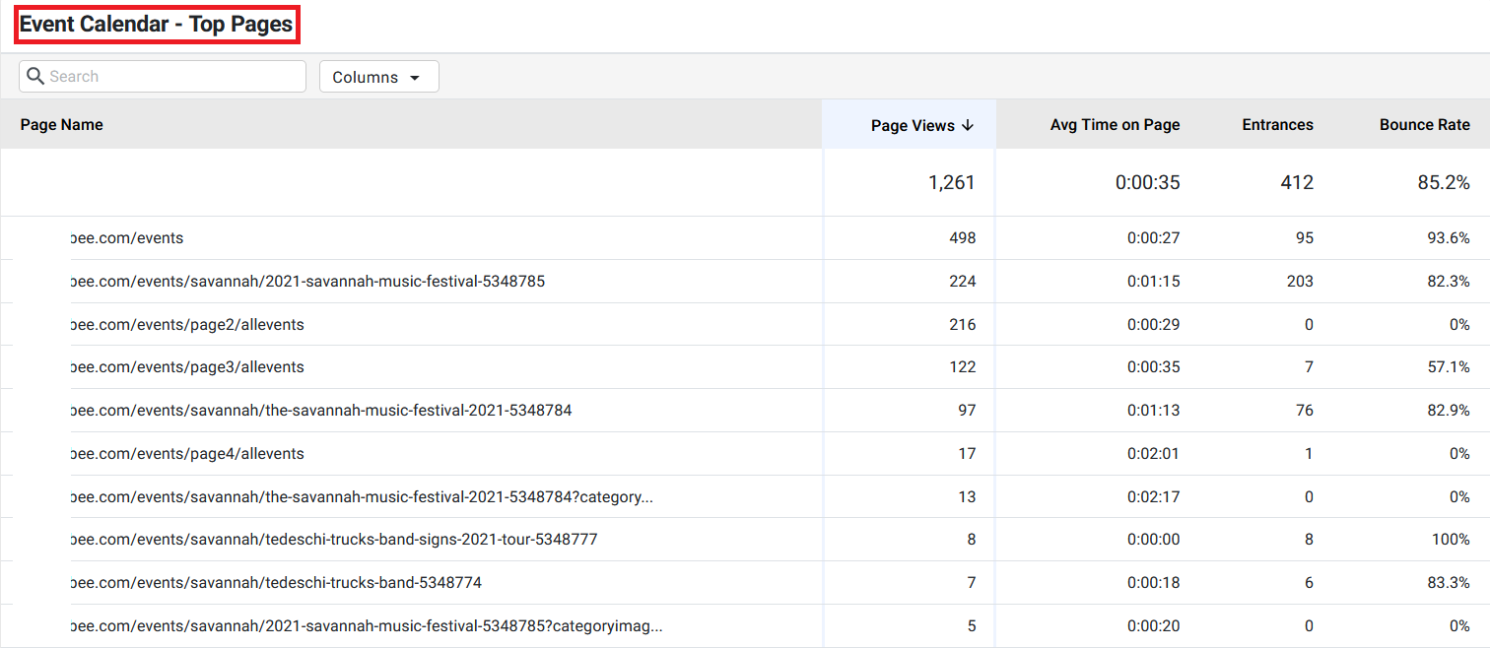
Task: Click the events/page2/allevents page name
Action: [x=187, y=325]
